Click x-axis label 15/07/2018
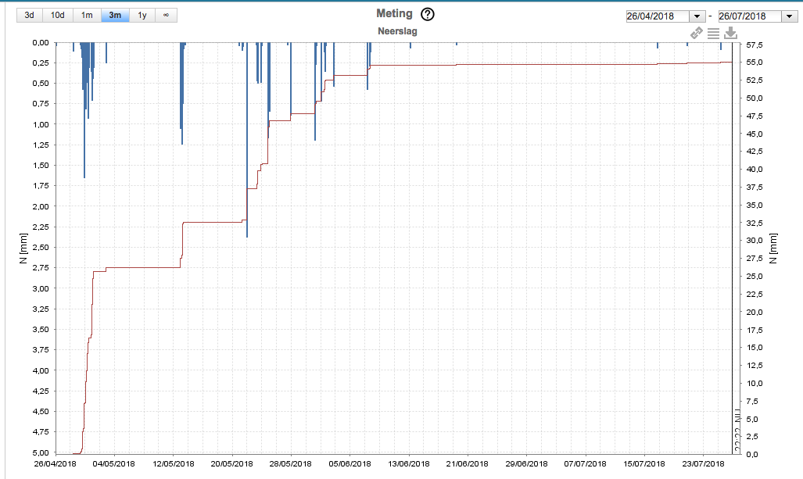803x479 pixels. [x=644, y=463]
